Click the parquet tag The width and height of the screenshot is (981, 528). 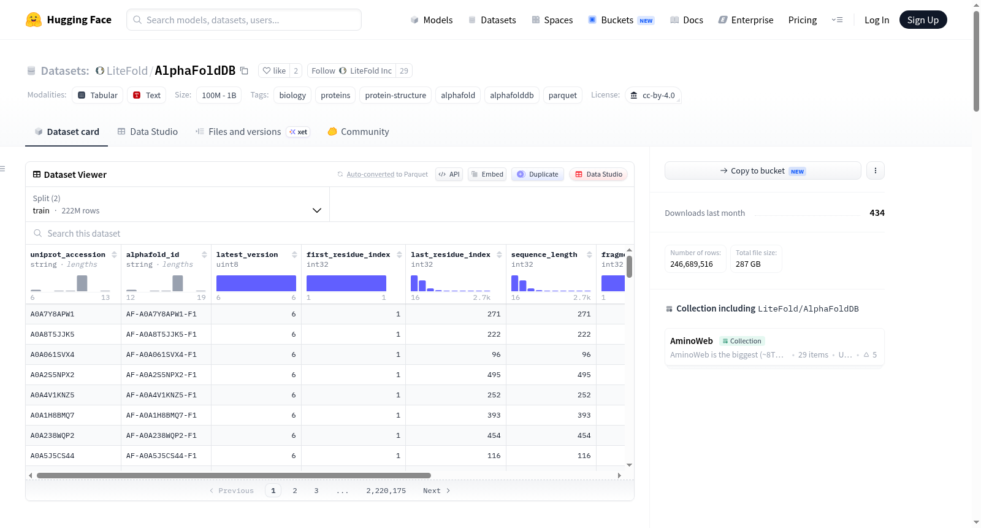[562, 95]
